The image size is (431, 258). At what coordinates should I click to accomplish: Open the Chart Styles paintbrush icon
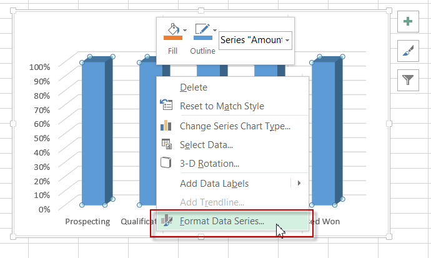[x=408, y=51]
